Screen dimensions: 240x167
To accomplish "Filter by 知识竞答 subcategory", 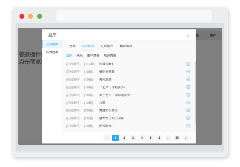I will pyautogui.click(x=110, y=55).
